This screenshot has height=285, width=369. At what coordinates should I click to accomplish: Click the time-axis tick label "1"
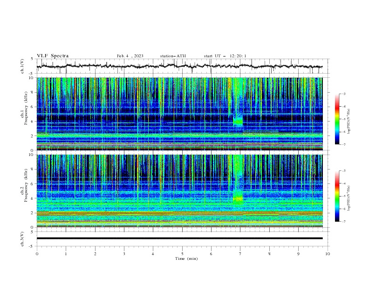[66, 254]
